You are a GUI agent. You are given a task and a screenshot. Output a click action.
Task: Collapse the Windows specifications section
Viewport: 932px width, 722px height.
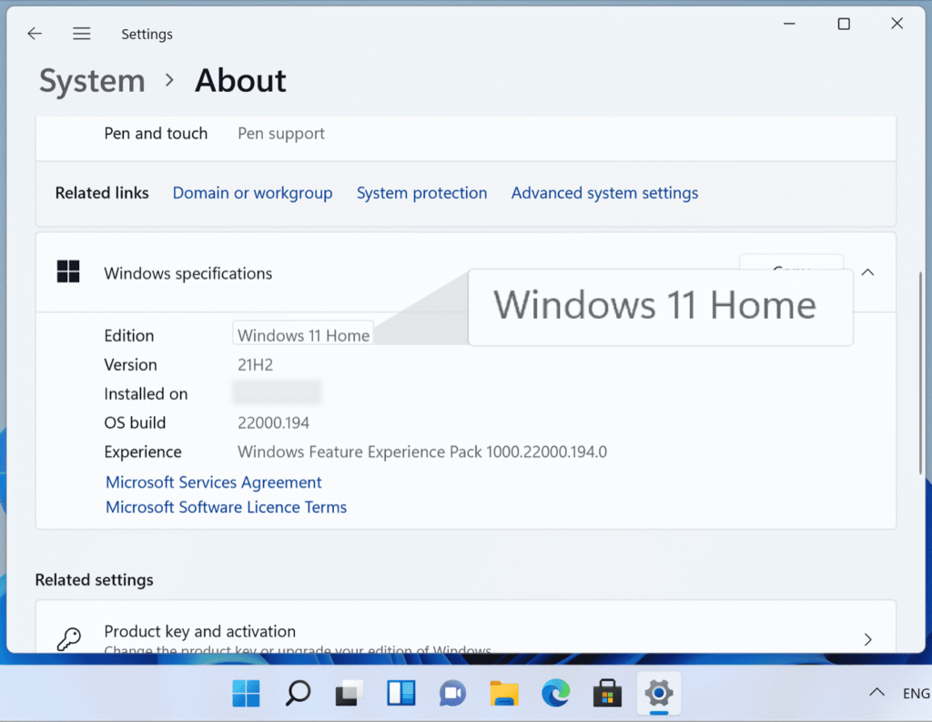[x=867, y=271]
